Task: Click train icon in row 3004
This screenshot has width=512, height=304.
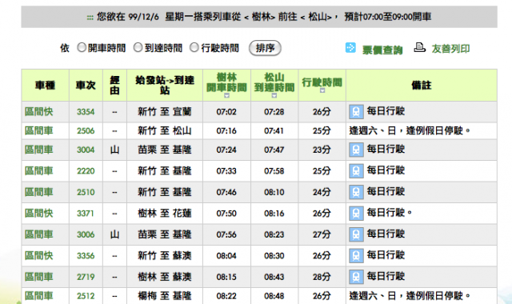Action: pos(356,150)
